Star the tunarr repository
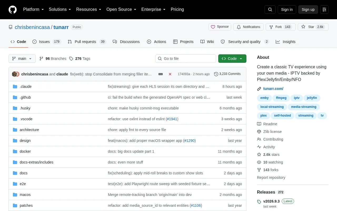This screenshot has width=337, height=211. [313, 27]
